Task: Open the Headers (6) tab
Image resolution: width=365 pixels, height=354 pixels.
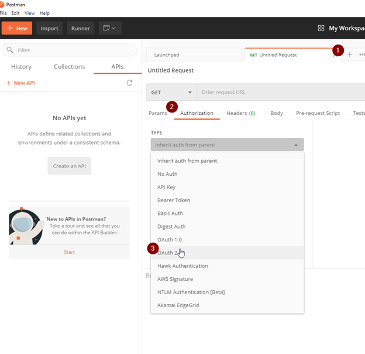Action: pyautogui.click(x=241, y=113)
